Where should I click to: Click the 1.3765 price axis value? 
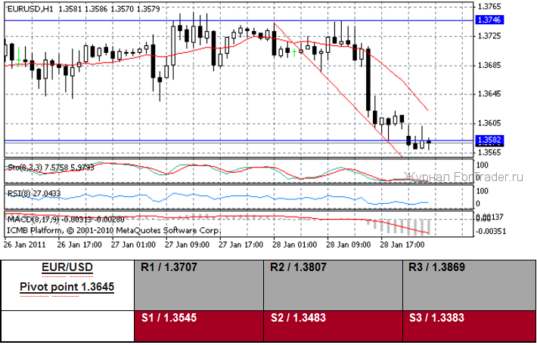(x=489, y=7)
